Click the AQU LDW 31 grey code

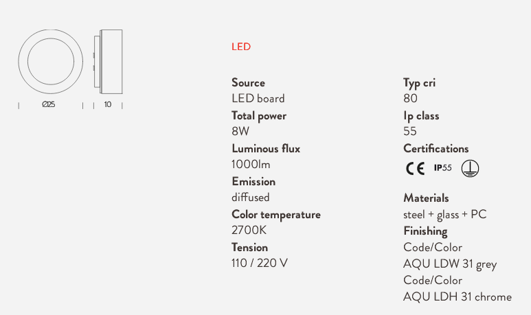450,264
